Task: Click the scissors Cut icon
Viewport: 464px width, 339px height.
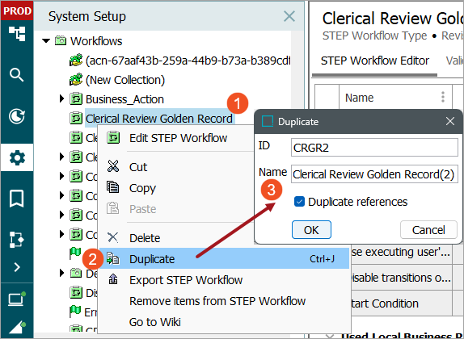Action: (x=113, y=166)
